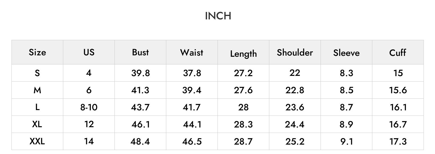Click the Length value 28 for size L
435x154 pixels.
243,107
